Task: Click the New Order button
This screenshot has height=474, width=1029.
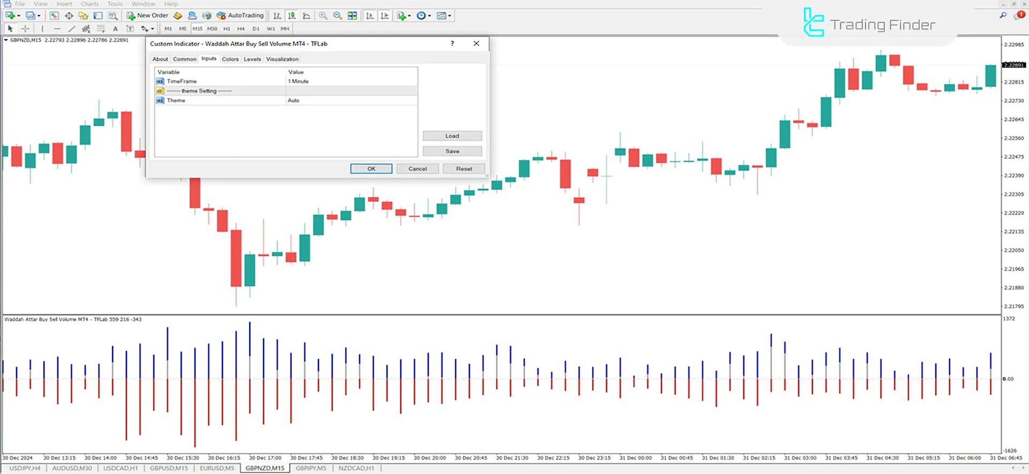Action: 147,16
